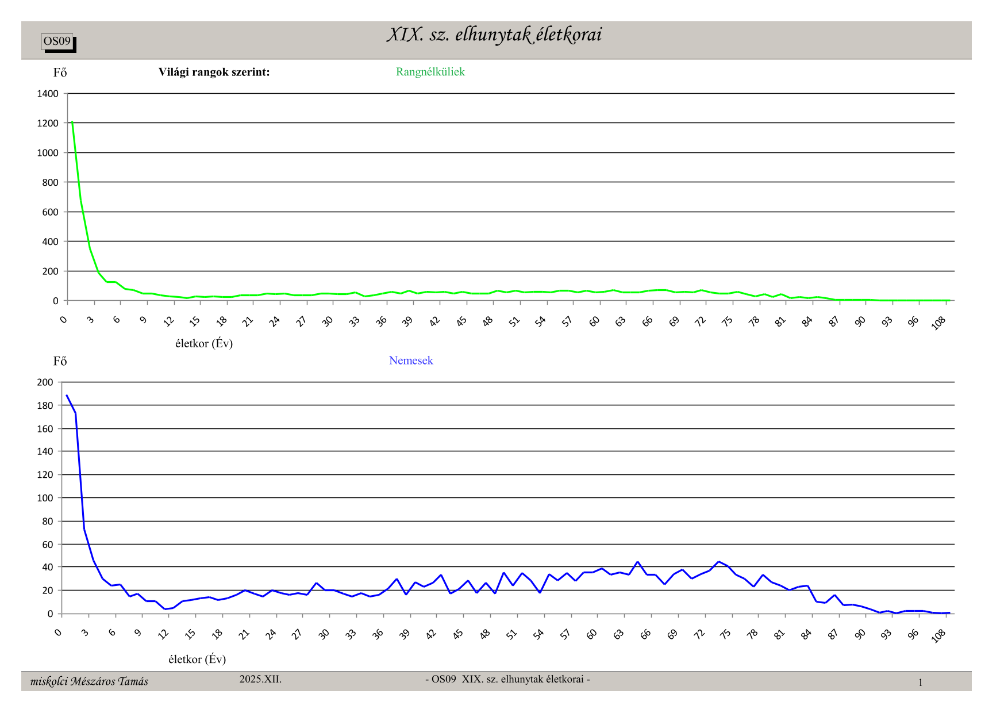Click the green line's peak near 1200
This screenshot has width=1008, height=713.
72,122
